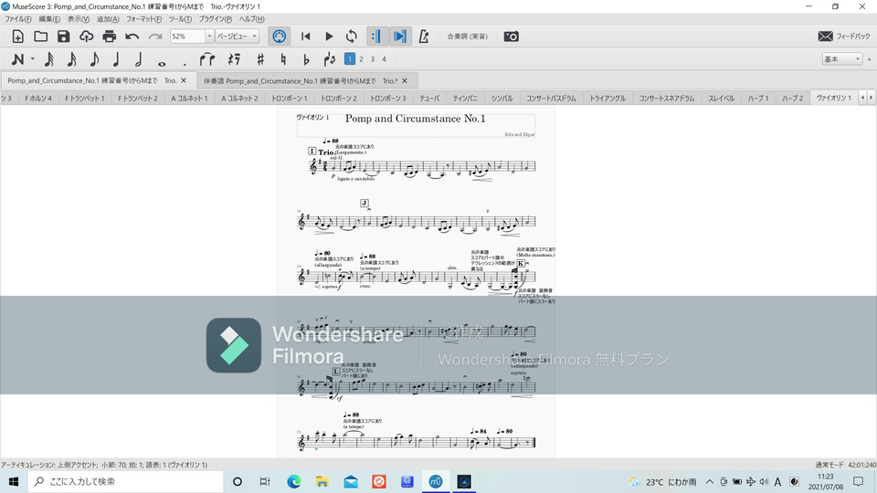Create a new score with New icon
Viewport: 877px width, 493px height.
[18, 37]
